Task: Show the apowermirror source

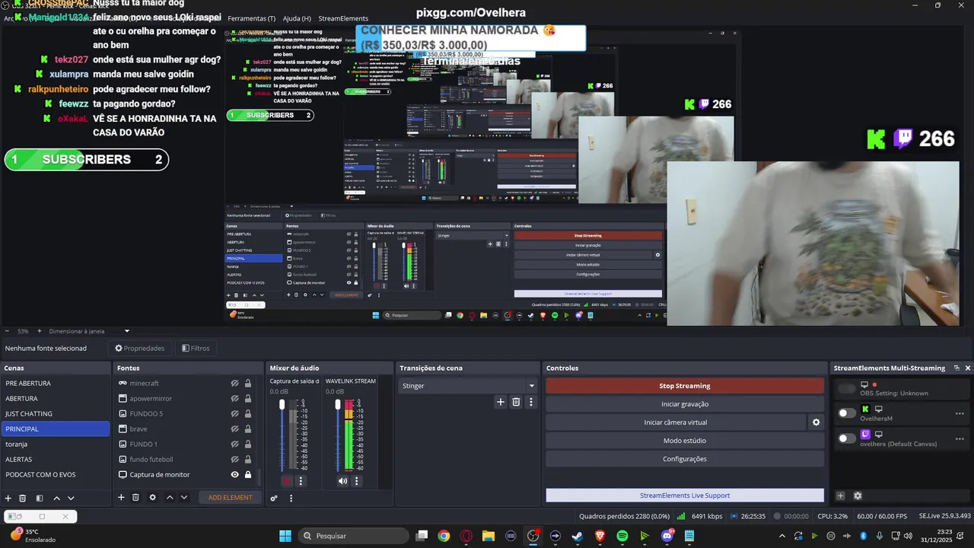Action: pyautogui.click(x=235, y=398)
